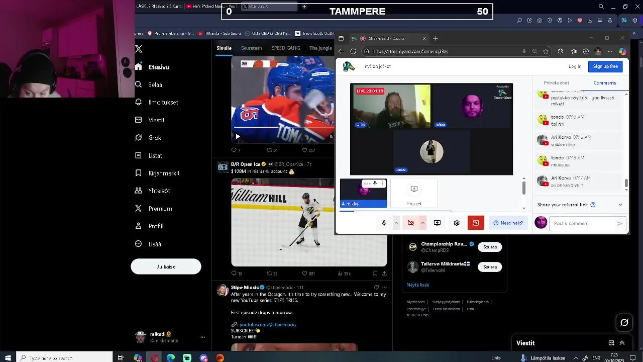Expand the Viestit messages drawer
643x362 pixels.
click(x=622, y=343)
